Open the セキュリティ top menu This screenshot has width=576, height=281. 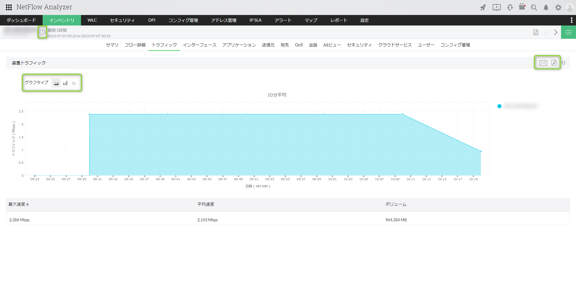pyautogui.click(x=122, y=20)
